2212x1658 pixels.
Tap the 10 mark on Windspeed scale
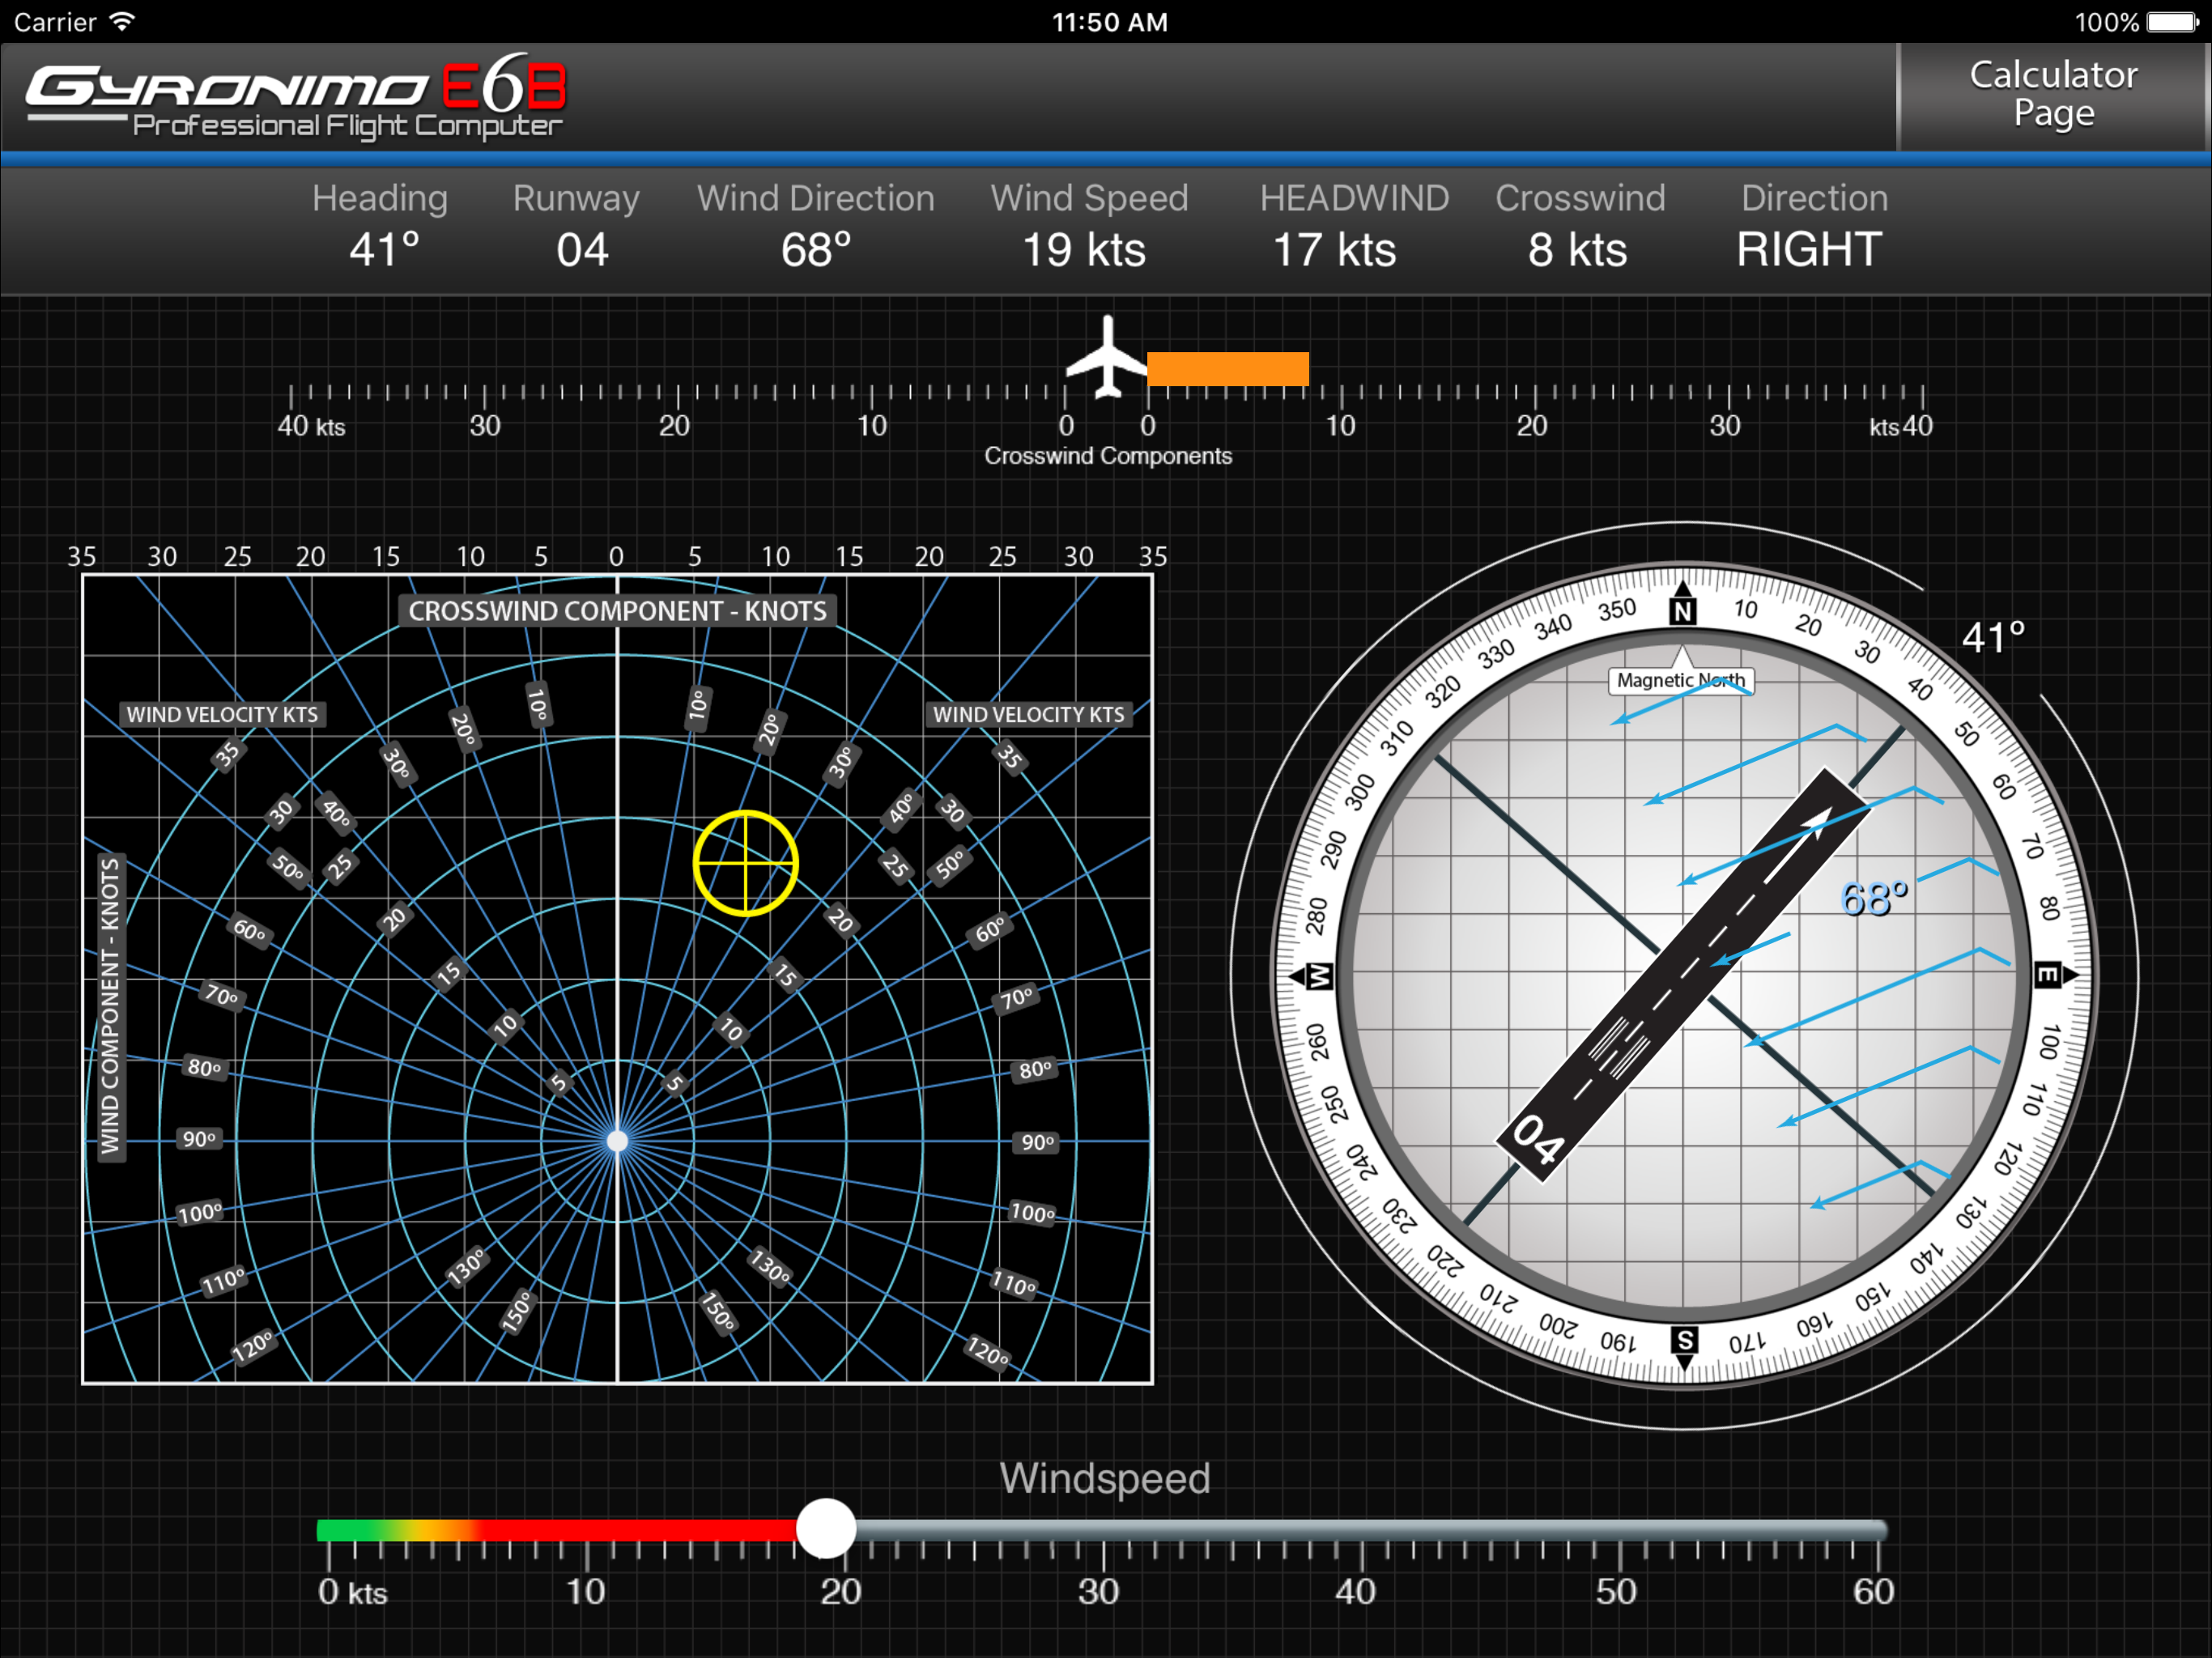tap(585, 1591)
